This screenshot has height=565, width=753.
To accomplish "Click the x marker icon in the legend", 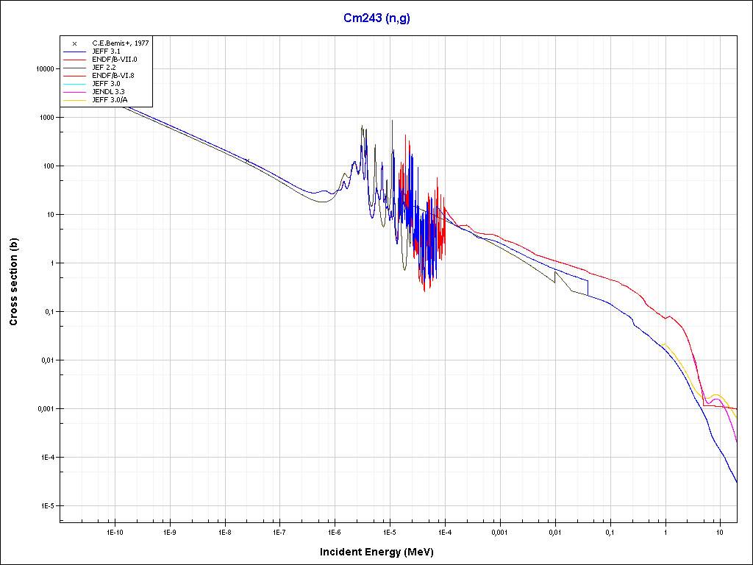I will pos(74,44).
